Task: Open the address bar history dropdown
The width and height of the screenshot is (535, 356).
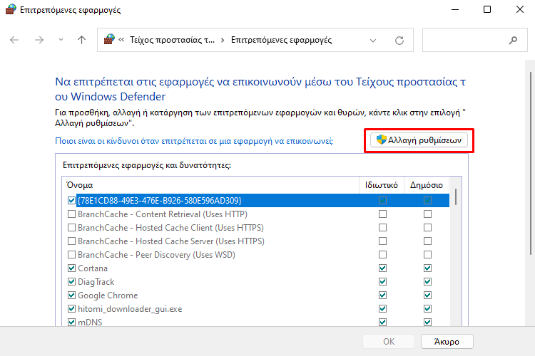Action: pyautogui.click(x=373, y=41)
